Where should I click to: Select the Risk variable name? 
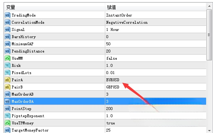[16, 65]
